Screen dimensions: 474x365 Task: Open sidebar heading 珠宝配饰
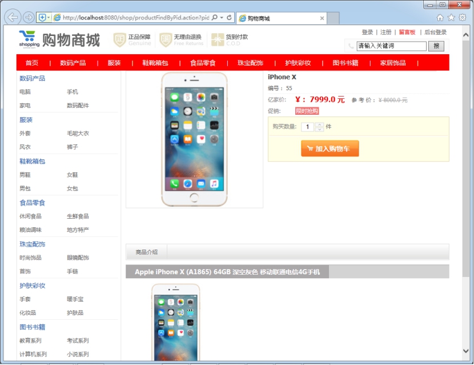[33, 244]
